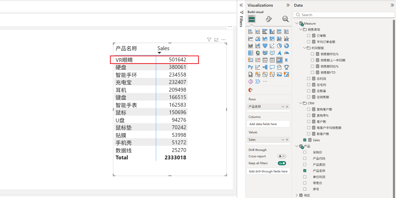Remove Sales field from Values
This screenshot has height=198, width=396.
coord(287,140)
